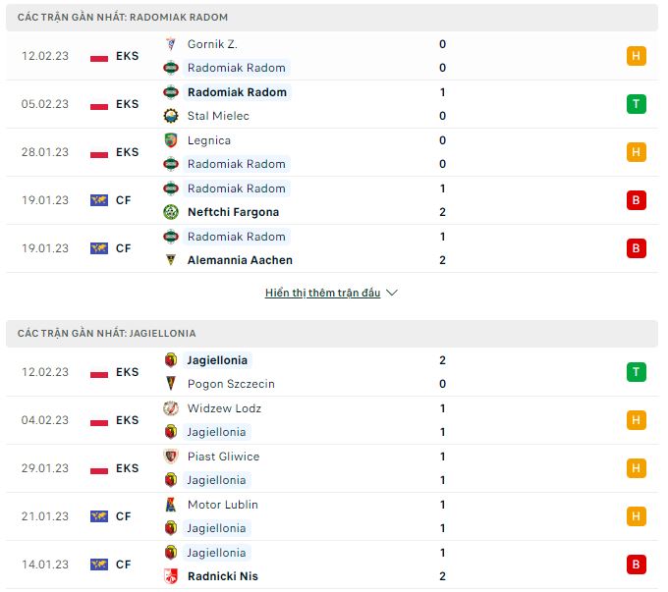Click the orange H badge for Gornik Z. match
The image size is (668, 592).
pyautogui.click(x=636, y=56)
